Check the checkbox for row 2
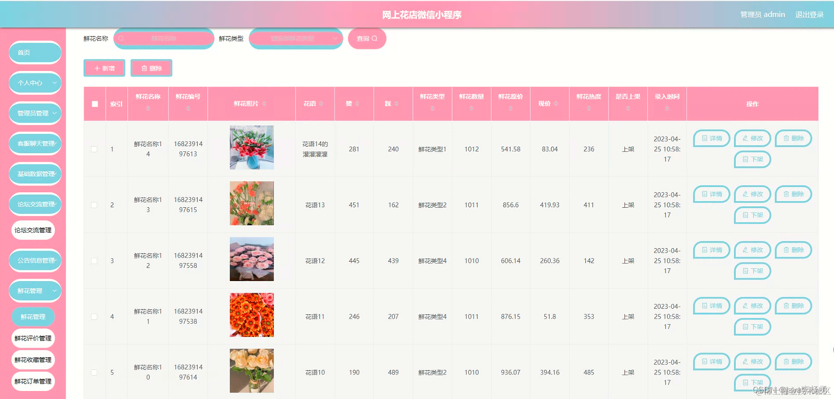The image size is (834, 399). click(x=94, y=205)
